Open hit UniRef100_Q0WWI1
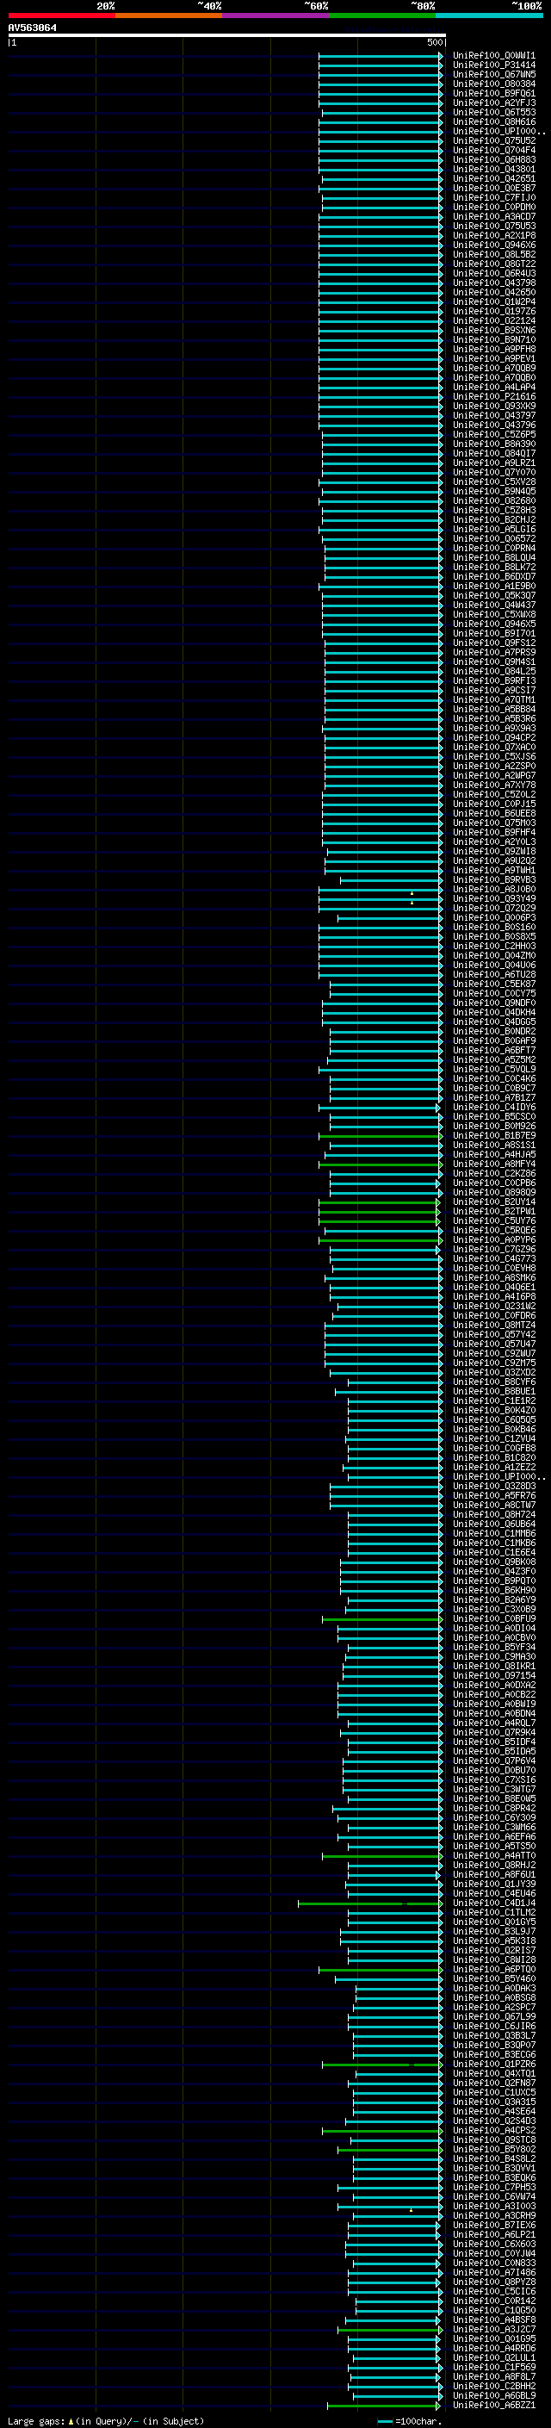551x2428 pixels. [x=493, y=56]
